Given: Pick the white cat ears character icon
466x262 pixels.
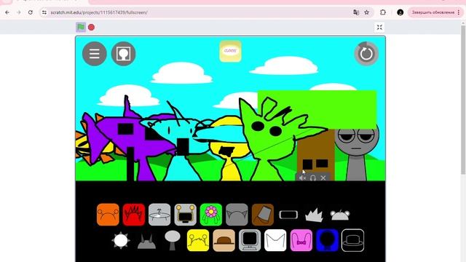Looking at the screenshot, I should [x=275, y=240].
